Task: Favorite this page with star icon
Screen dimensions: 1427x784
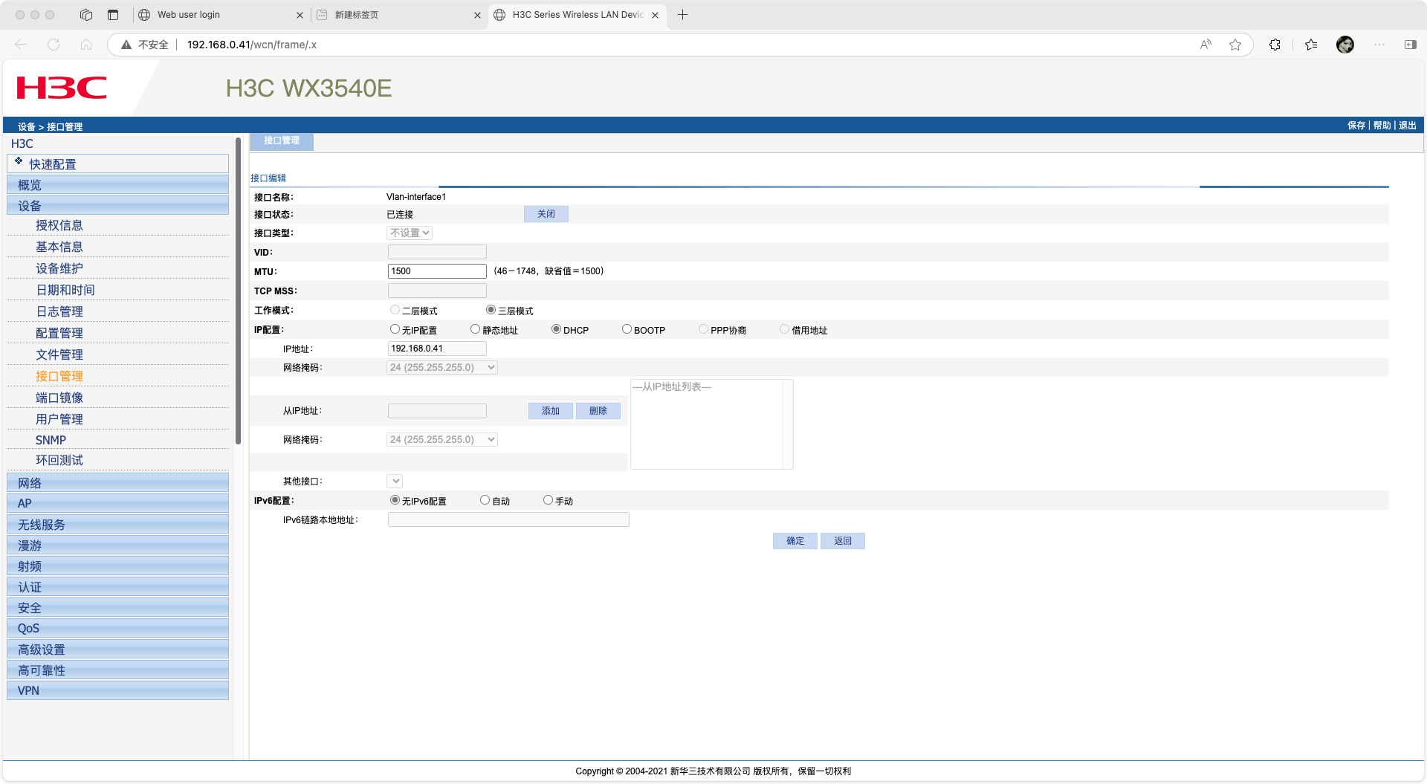Action: click(1235, 45)
